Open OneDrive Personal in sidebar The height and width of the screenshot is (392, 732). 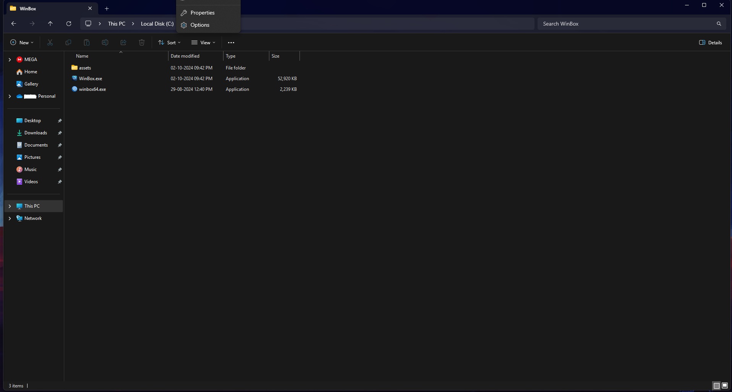(36, 96)
